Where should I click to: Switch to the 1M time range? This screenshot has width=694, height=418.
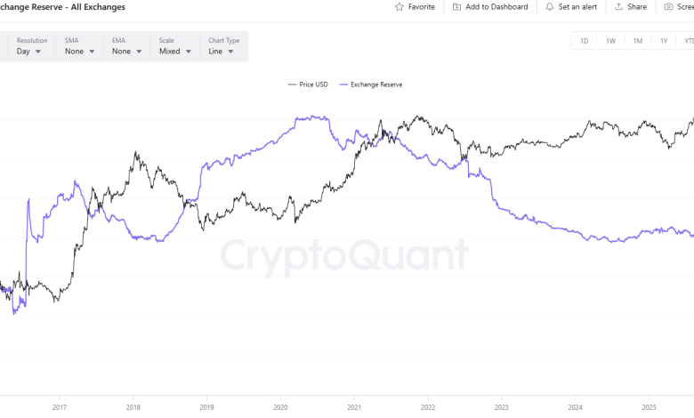point(638,41)
